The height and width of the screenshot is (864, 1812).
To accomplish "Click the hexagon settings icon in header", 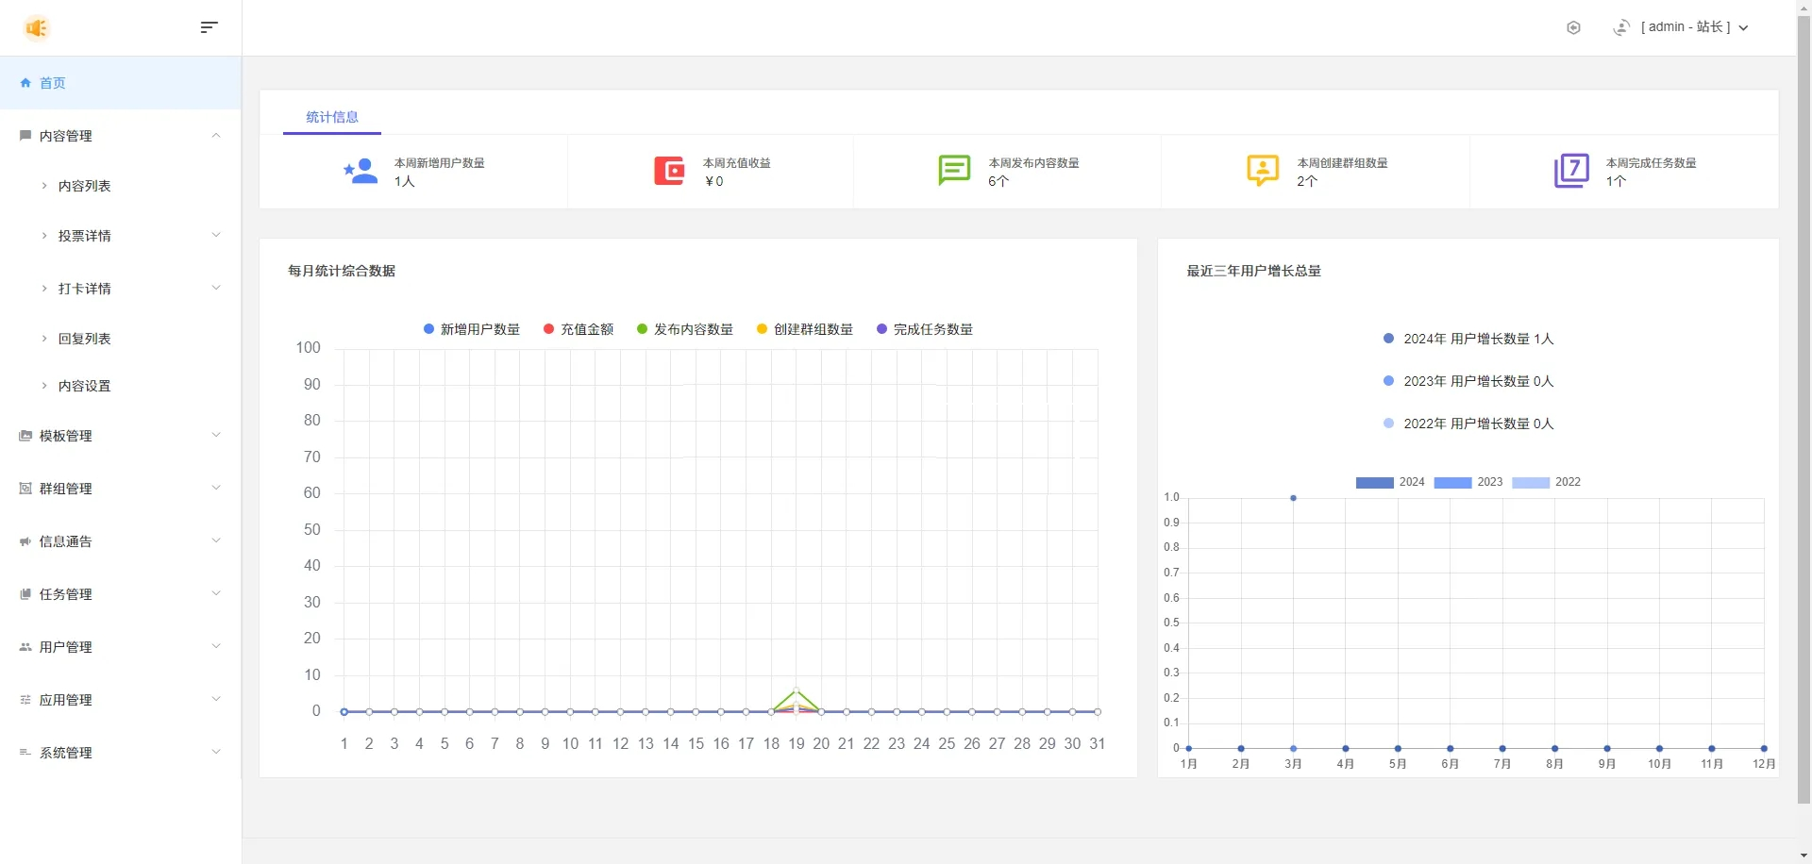I will tap(1573, 28).
